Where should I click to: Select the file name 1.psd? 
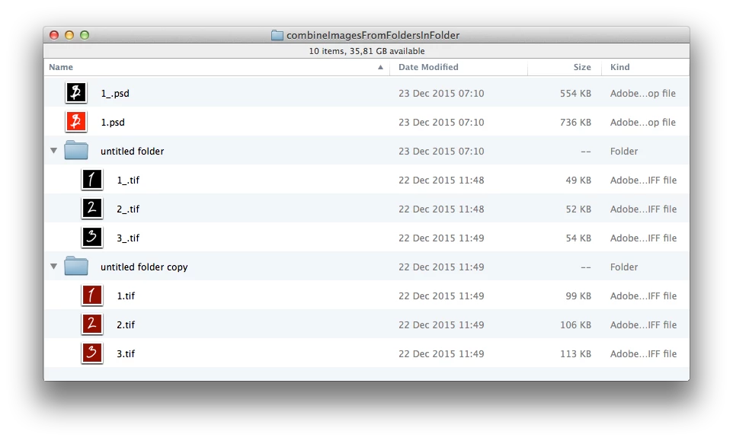pos(113,122)
